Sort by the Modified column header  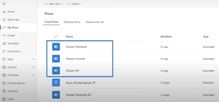(166, 36)
